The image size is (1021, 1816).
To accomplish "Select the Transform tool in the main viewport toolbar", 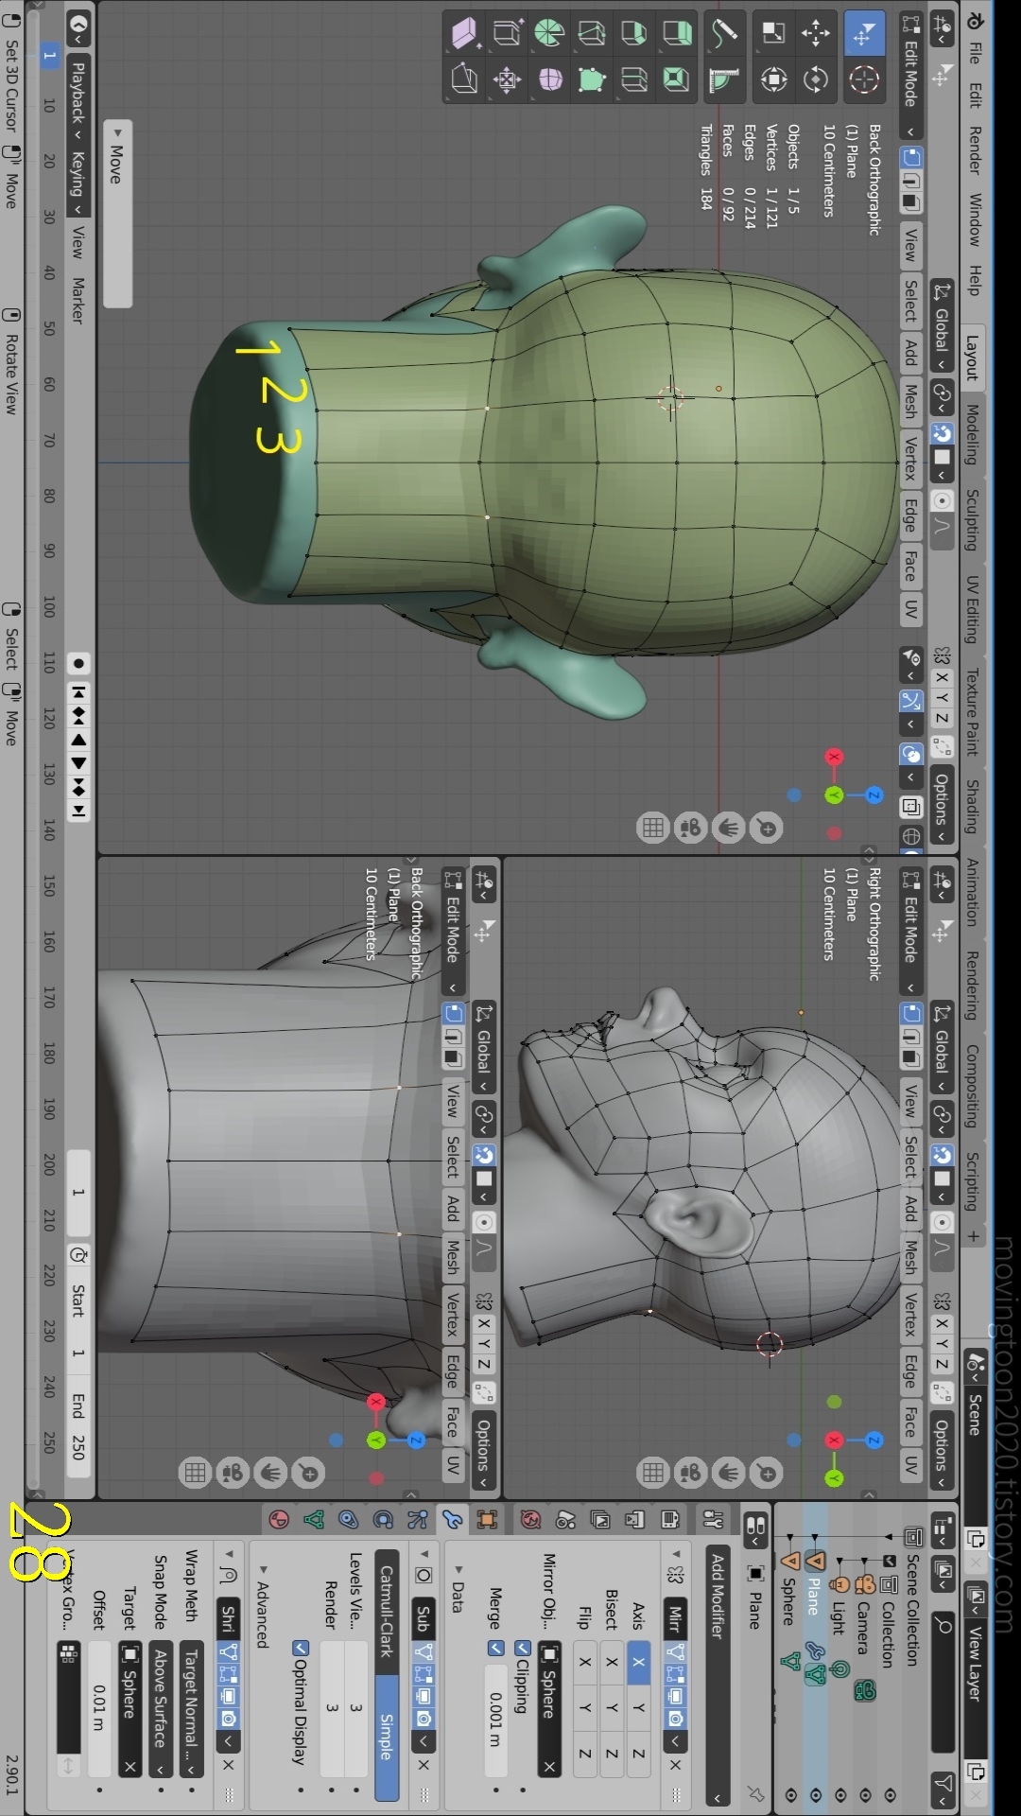I will [x=773, y=79].
